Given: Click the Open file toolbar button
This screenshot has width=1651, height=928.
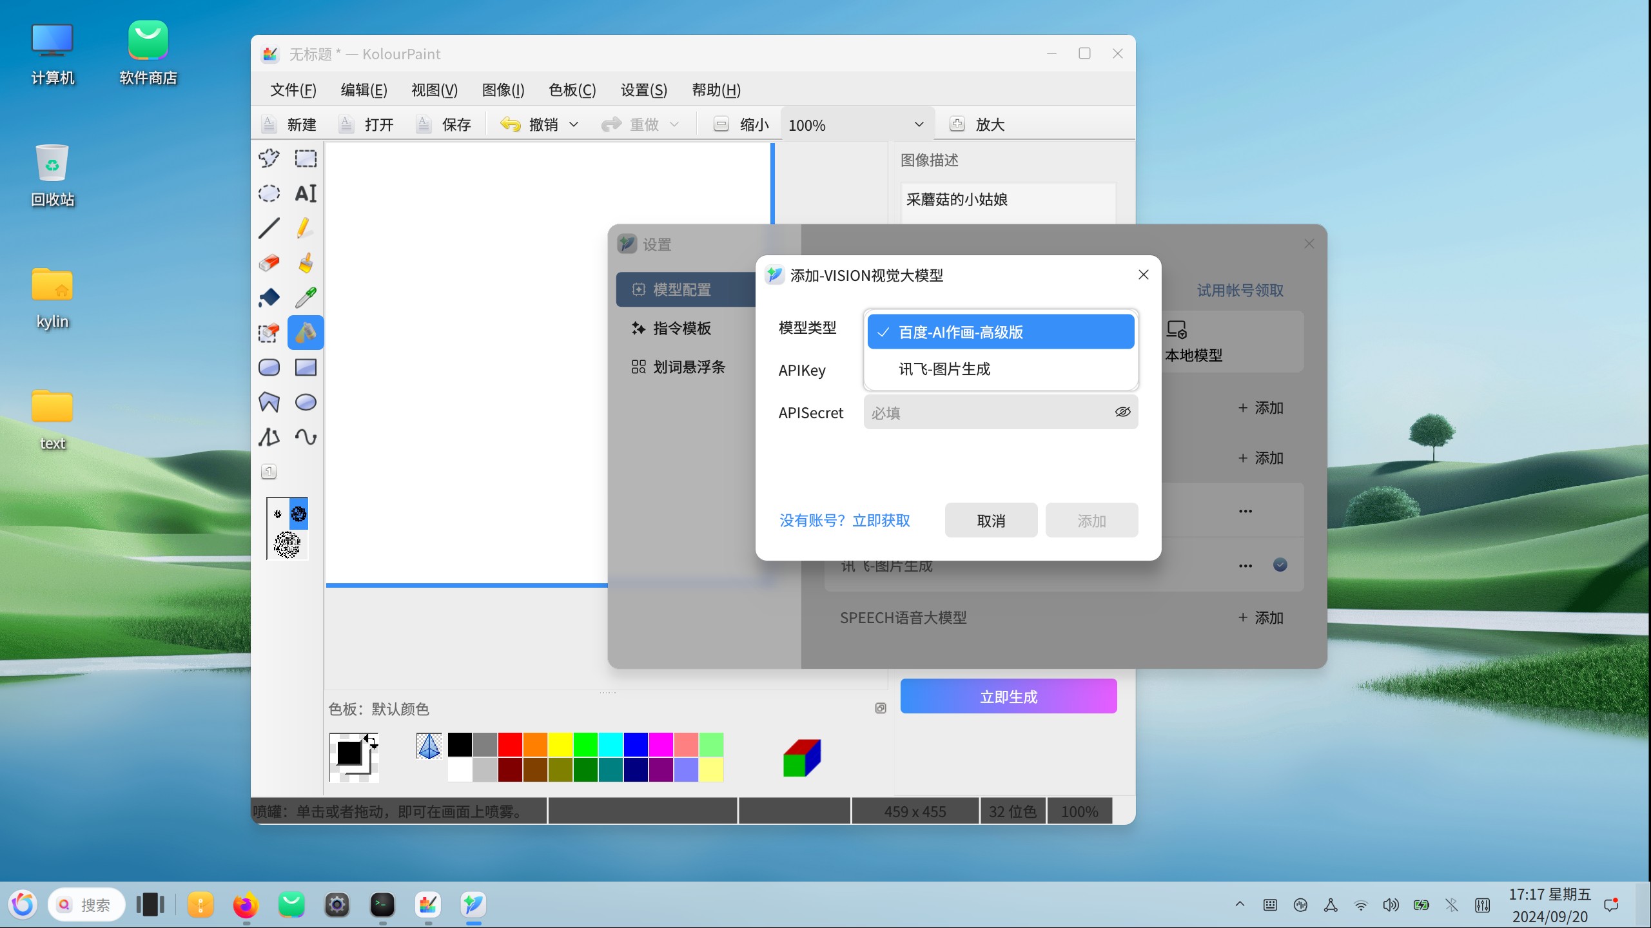Looking at the screenshot, I should tap(366, 124).
